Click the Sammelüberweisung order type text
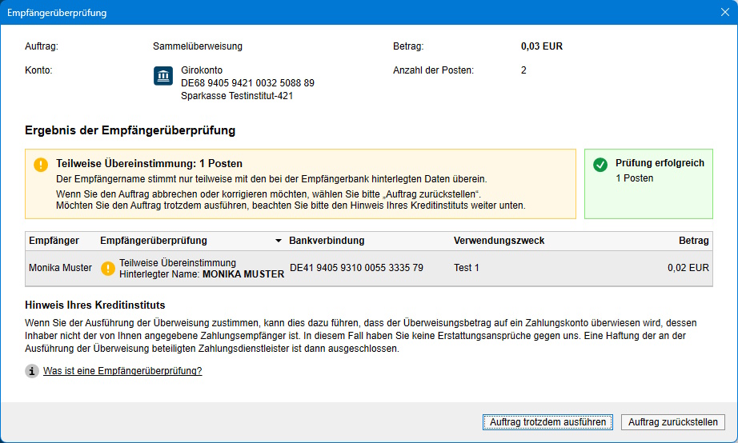738x443 pixels. pyautogui.click(x=198, y=46)
